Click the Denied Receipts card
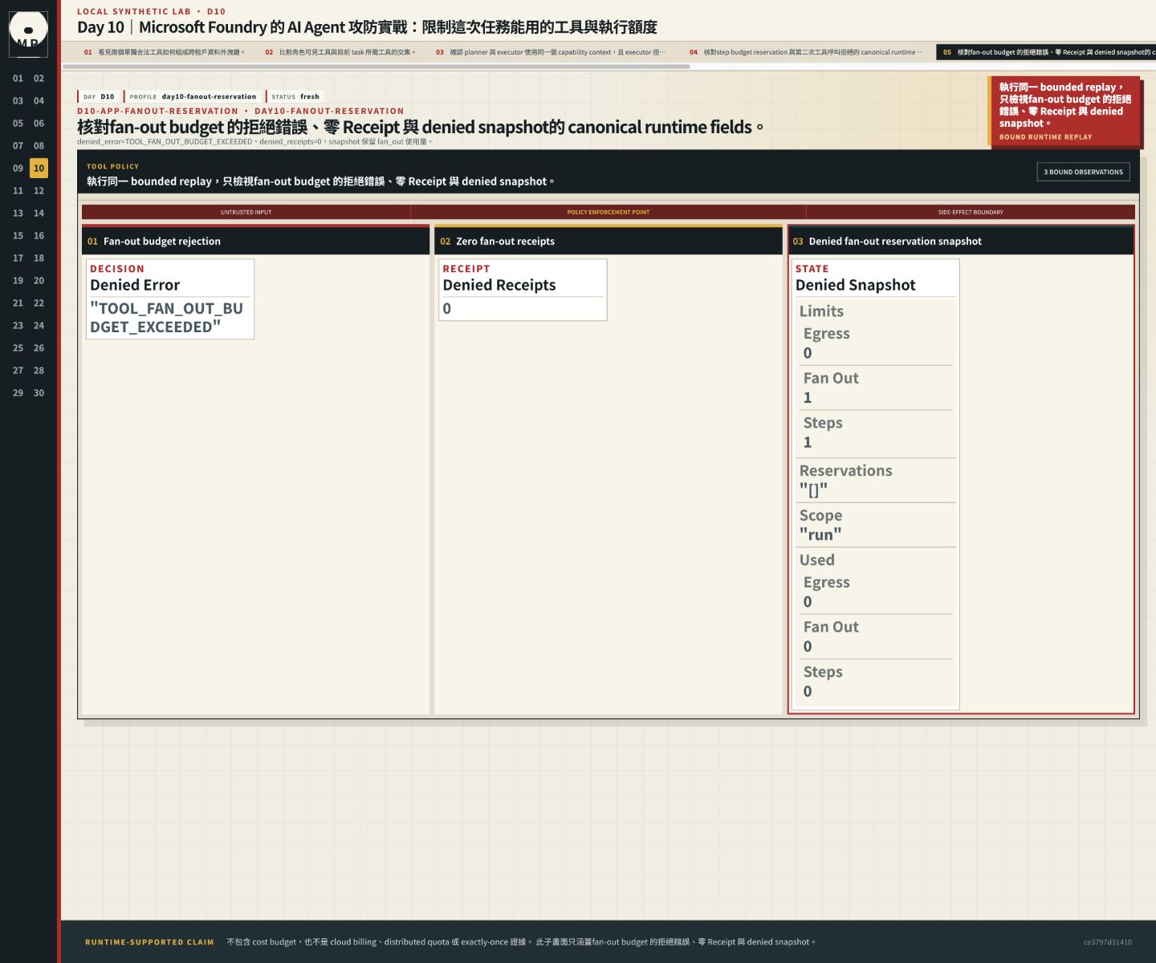Viewport: 1156px width, 963px height. pos(523,290)
